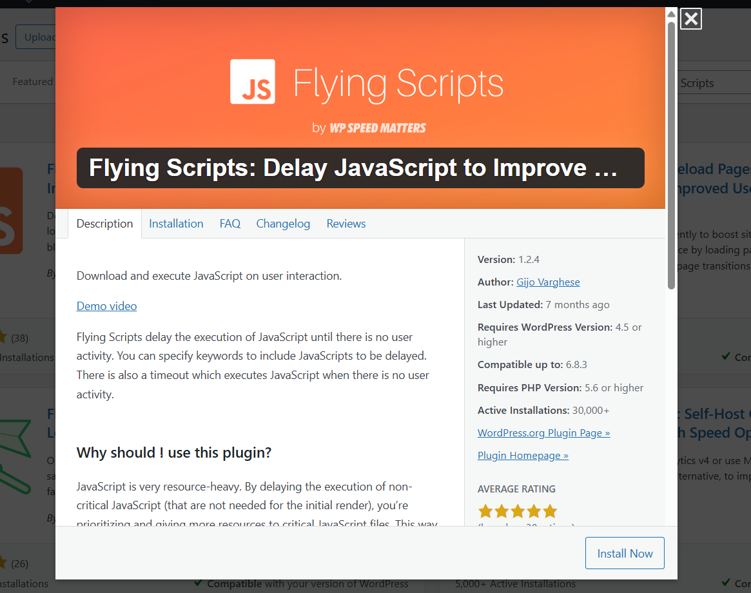Show the Reviews tab
751x593 pixels.
pyautogui.click(x=346, y=224)
